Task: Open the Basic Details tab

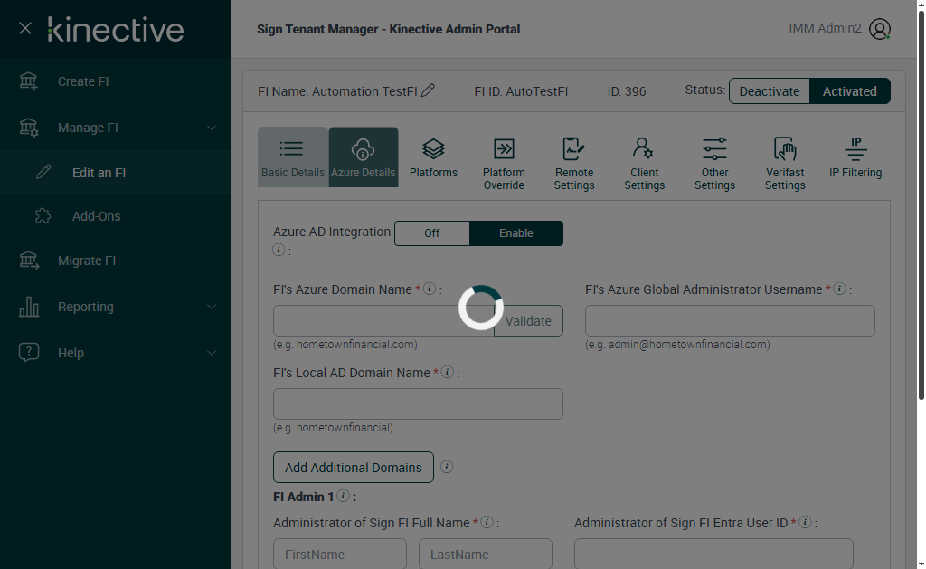Action: click(x=293, y=157)
